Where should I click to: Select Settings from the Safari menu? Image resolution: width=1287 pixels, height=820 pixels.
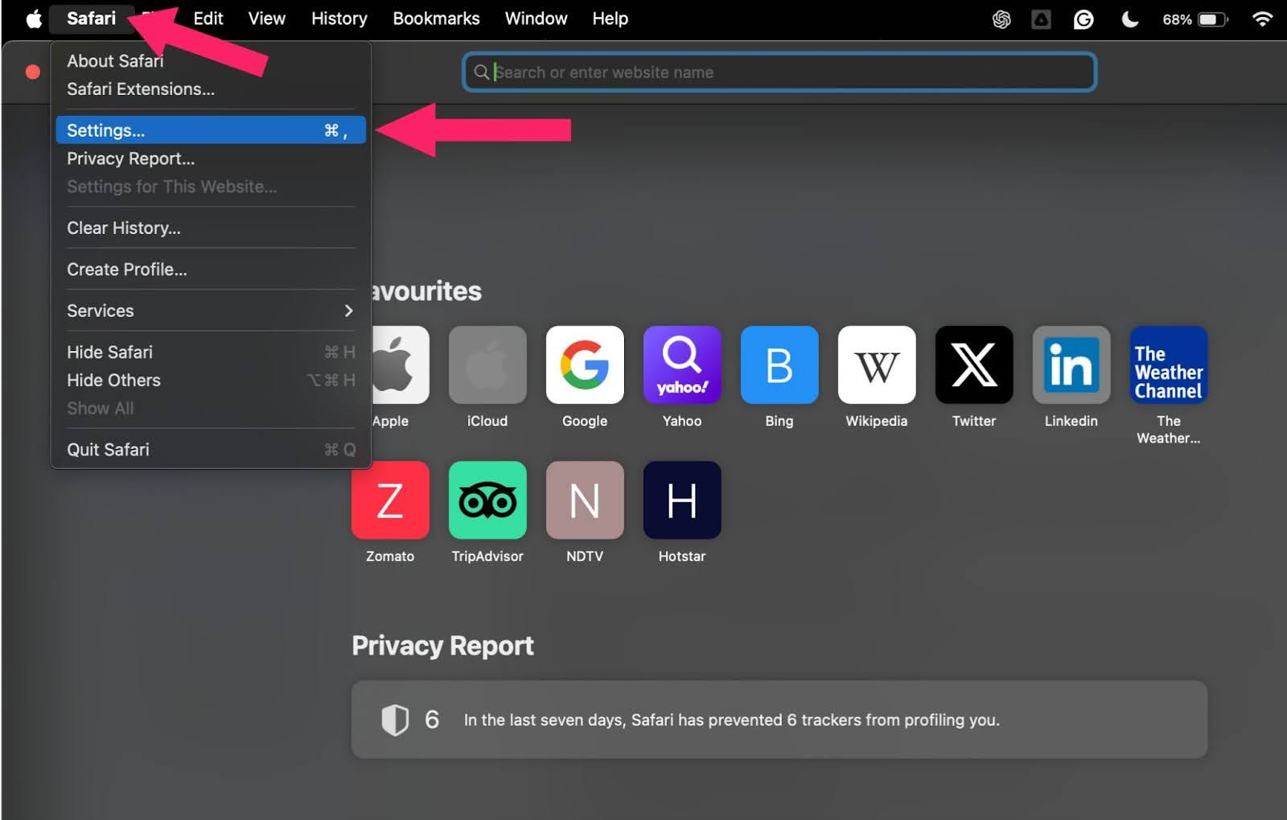[105, 130]
